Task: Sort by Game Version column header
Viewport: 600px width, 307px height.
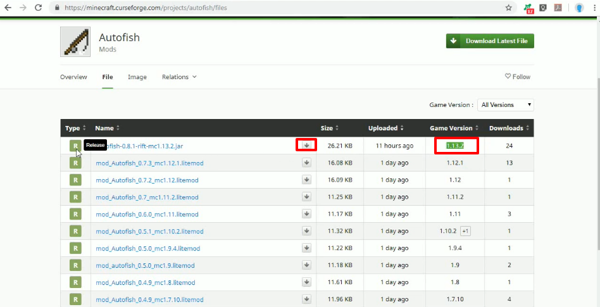Action: (454, 128)
